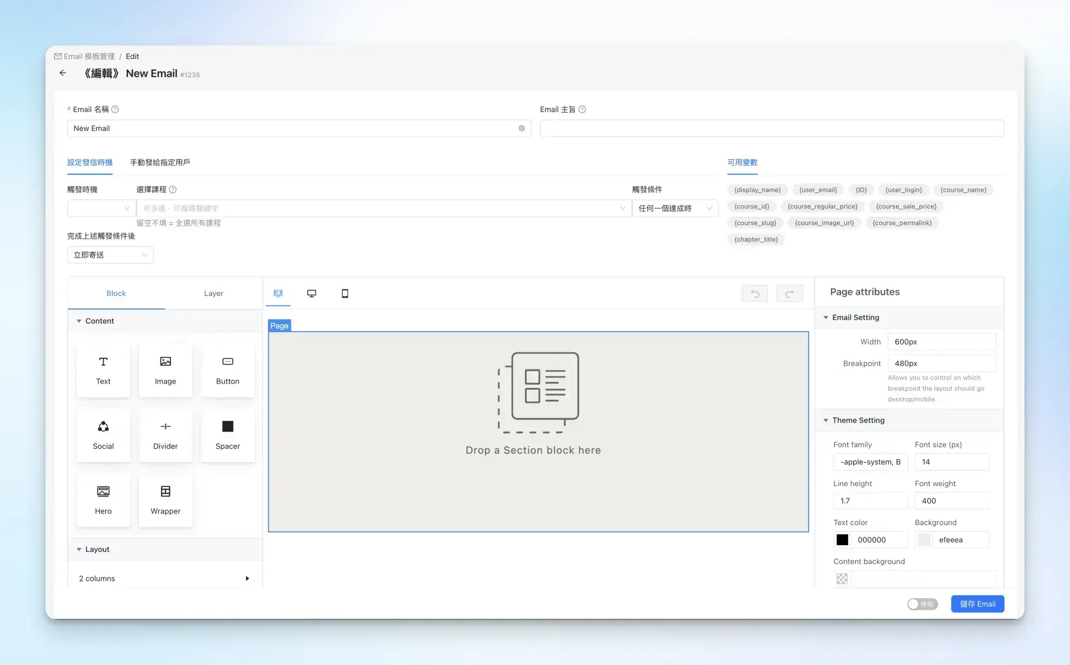Open the 立即寄送 timing dropdown
1070x665 pixels.
pyautogui.click(x=110, y=255)
